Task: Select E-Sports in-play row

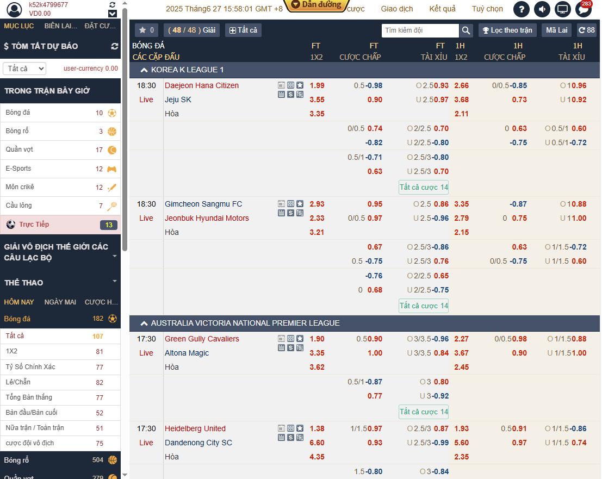Action: pos(60,169)
